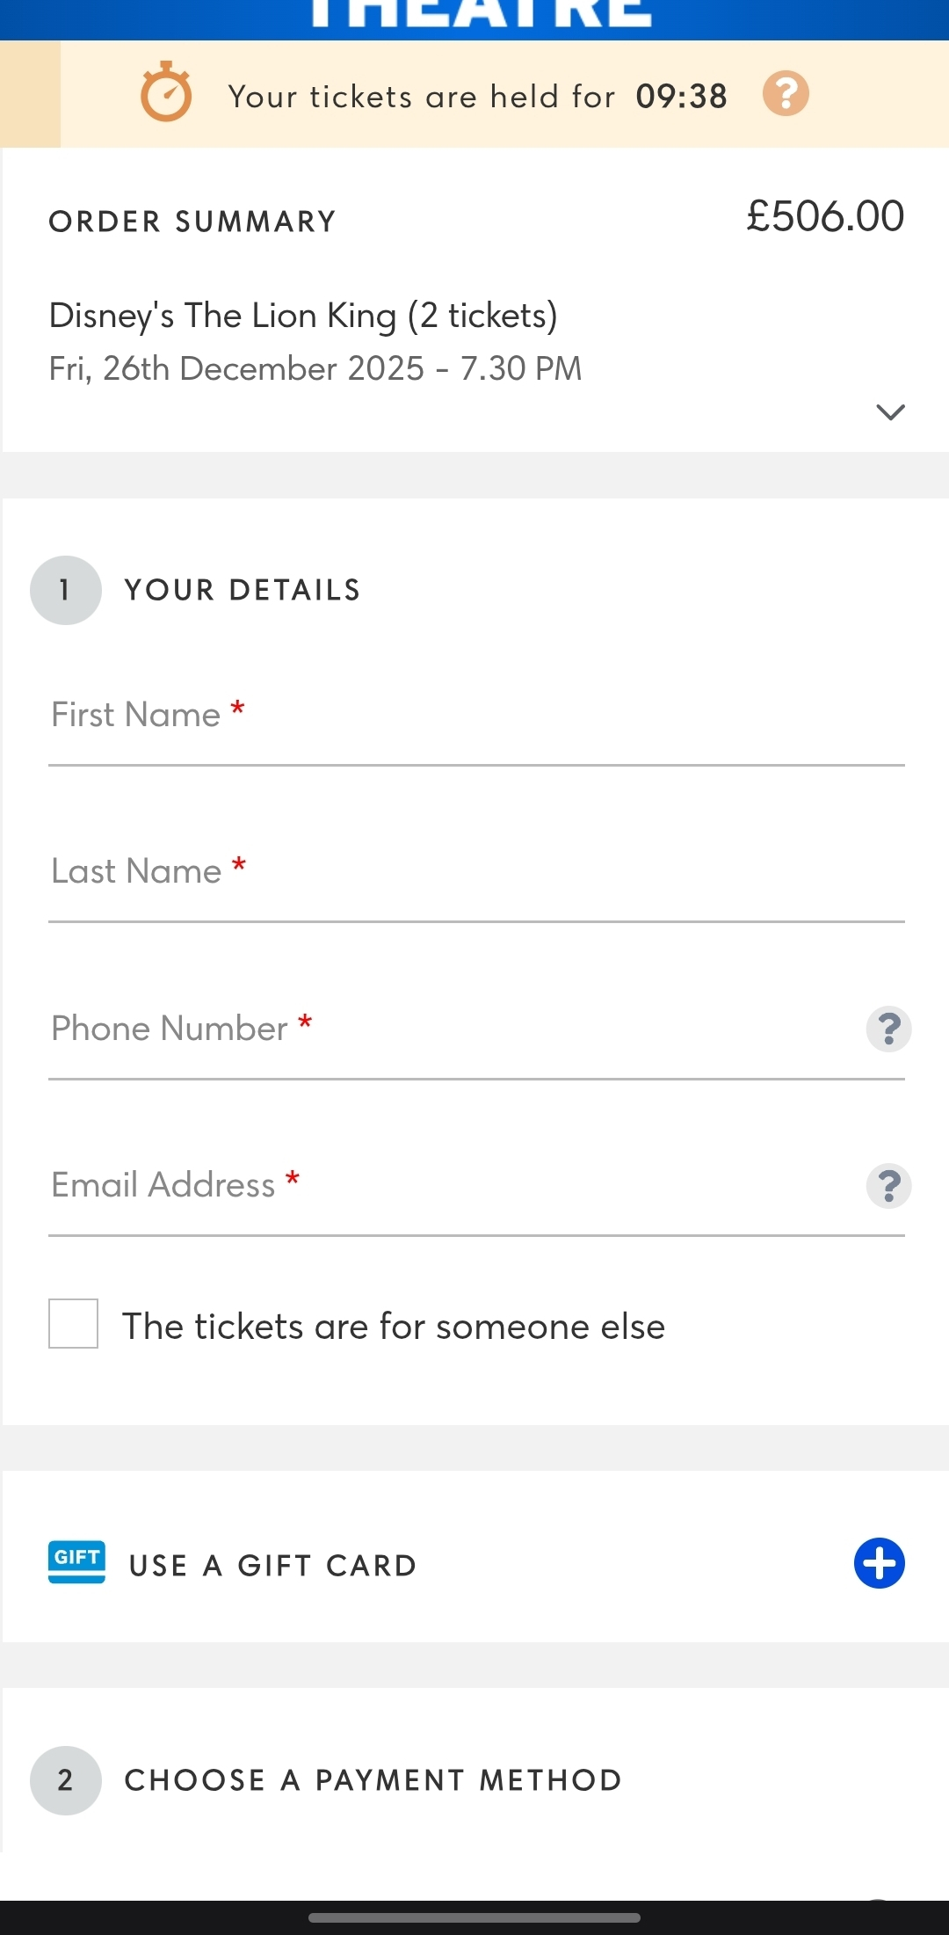Tap the Order Summary heading
The height and width of the screenshot is (1935, 949).
pyautogui.click(x=192, y=222)
